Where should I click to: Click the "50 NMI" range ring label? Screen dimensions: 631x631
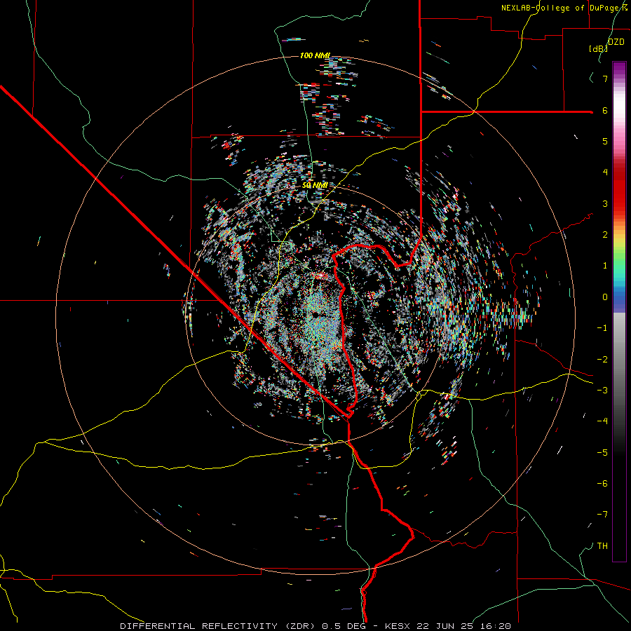point(315,185)
